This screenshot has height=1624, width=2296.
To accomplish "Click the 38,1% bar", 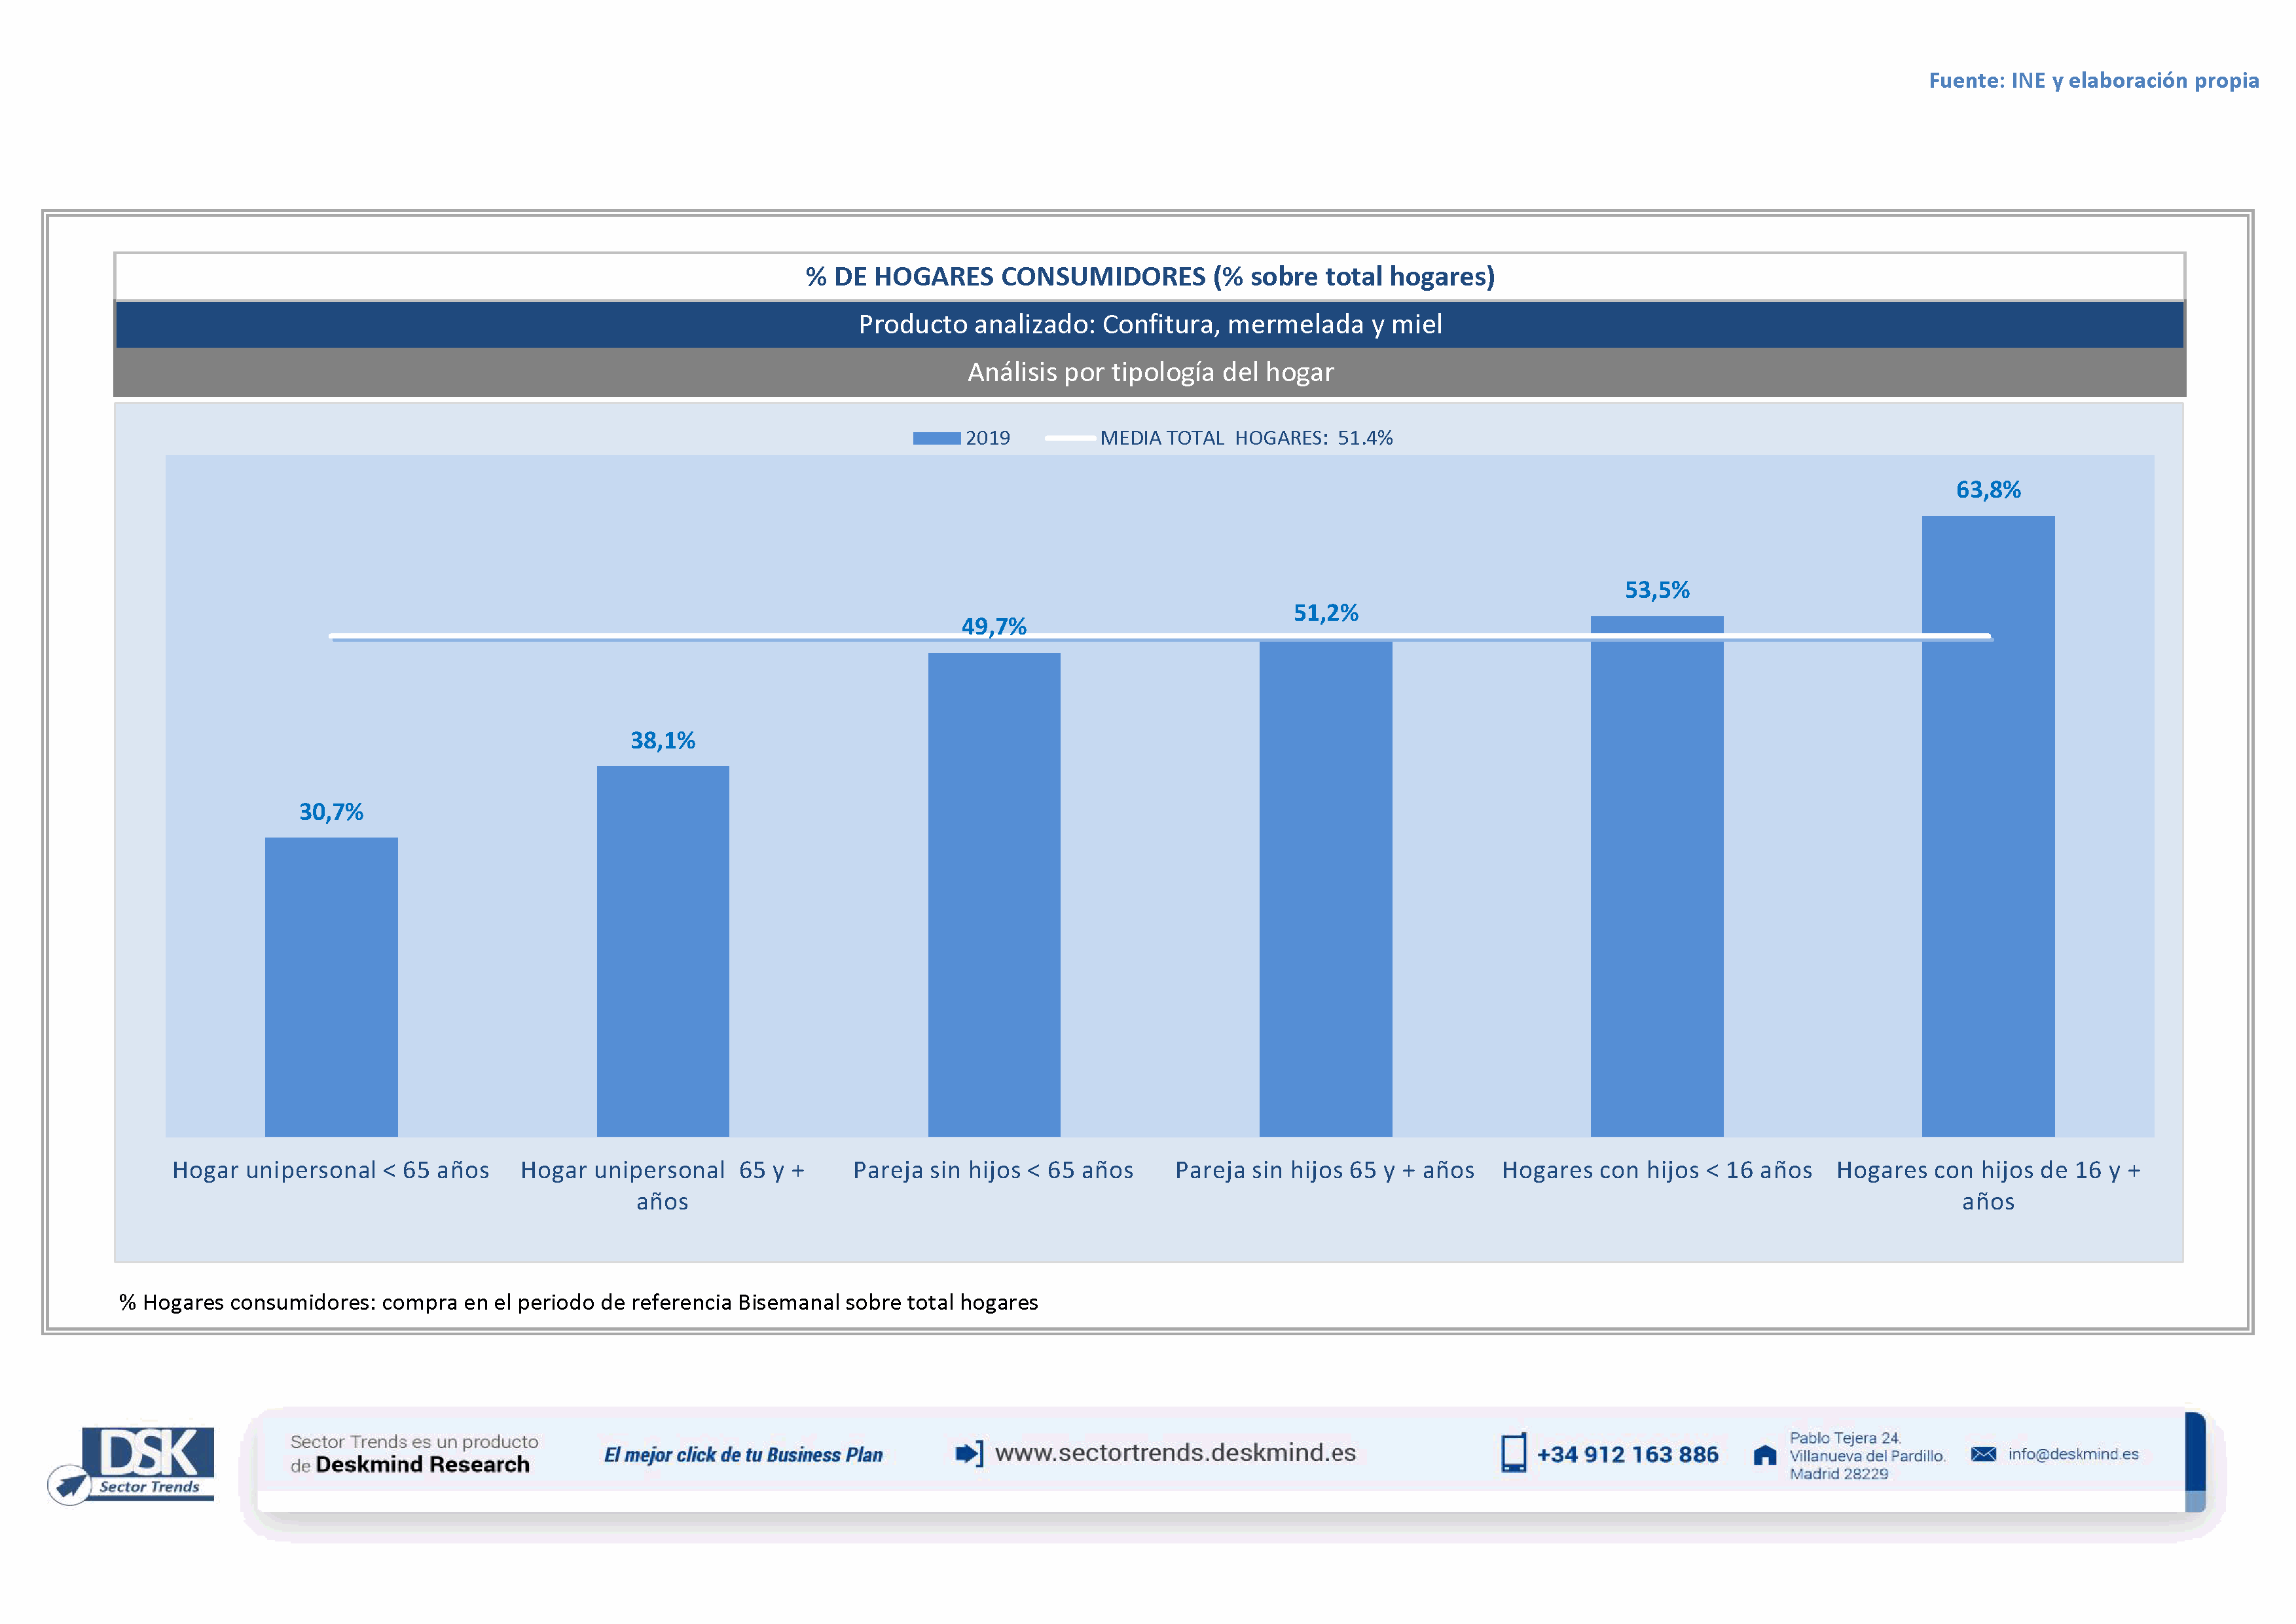I will 662,950.
